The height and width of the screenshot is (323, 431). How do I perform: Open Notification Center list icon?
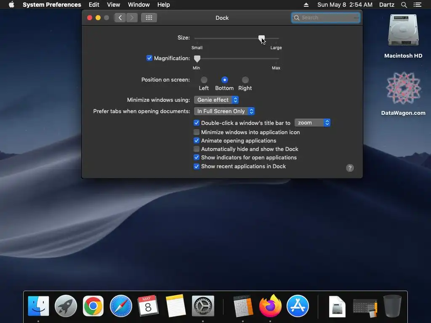[x=417, y=5]
